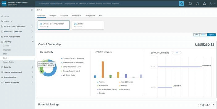The height and width of the screenshot is (109, 217).
Task: Open the user account menu icon
Action: (212, 4)
